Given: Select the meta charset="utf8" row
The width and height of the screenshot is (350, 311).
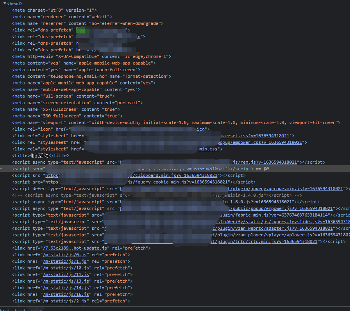Looking at the screenshot, I should 54,10.
